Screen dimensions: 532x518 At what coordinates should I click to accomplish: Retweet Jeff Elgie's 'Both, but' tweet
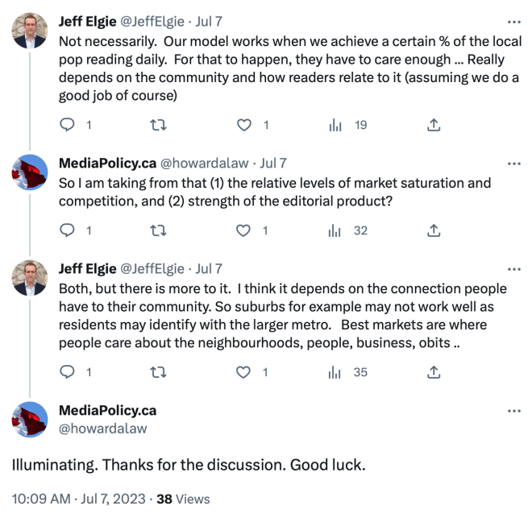click(158, 371)
